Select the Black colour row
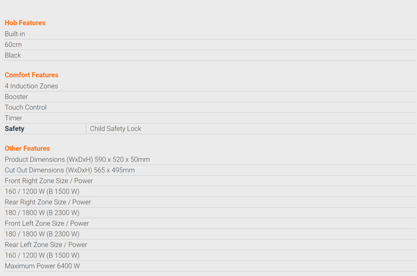Screen dimensions: 417x276 click(x=13, y=55)
